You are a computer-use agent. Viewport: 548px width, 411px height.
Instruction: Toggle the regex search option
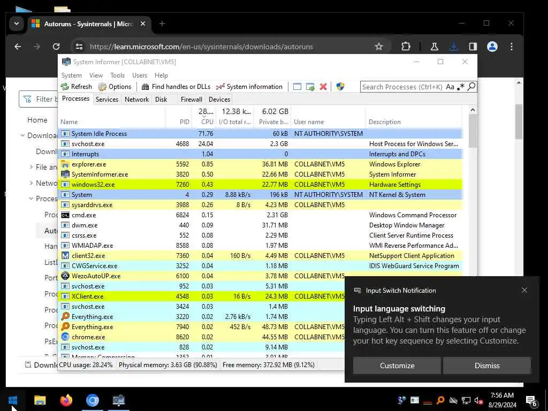(461, 87)
